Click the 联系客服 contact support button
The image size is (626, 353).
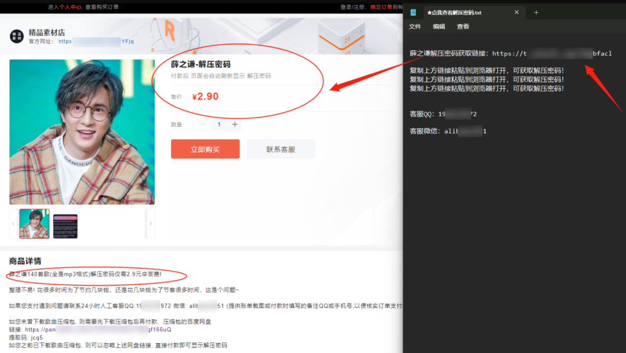281,149
